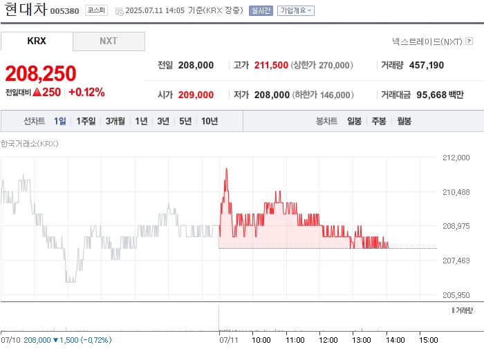This screenshot has height=349, width=484.
Task: Click the 거래대금 value 95,668 백만
Action: pos(440,95)
